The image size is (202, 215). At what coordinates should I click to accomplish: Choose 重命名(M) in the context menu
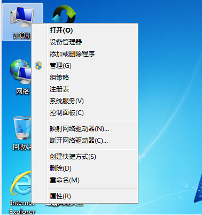point(84,180)
